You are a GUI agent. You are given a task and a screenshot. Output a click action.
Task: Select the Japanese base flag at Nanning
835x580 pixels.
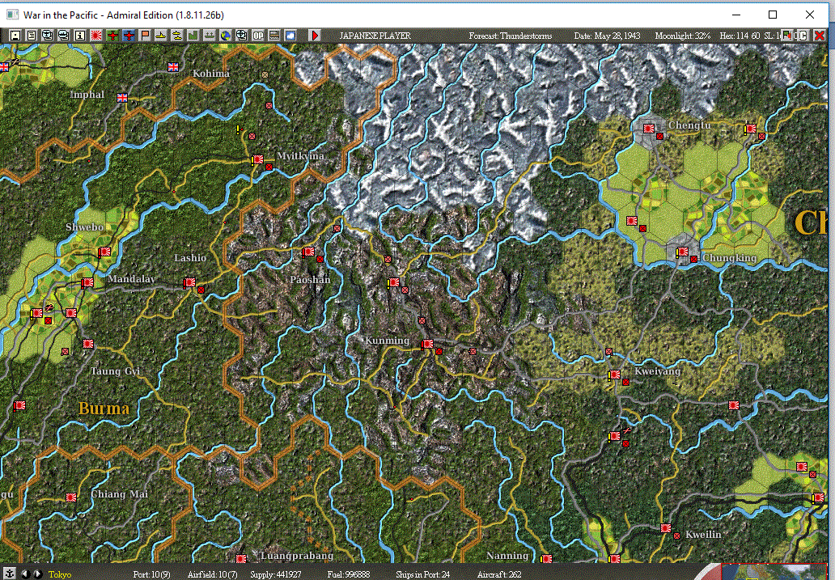click(546, 559)
